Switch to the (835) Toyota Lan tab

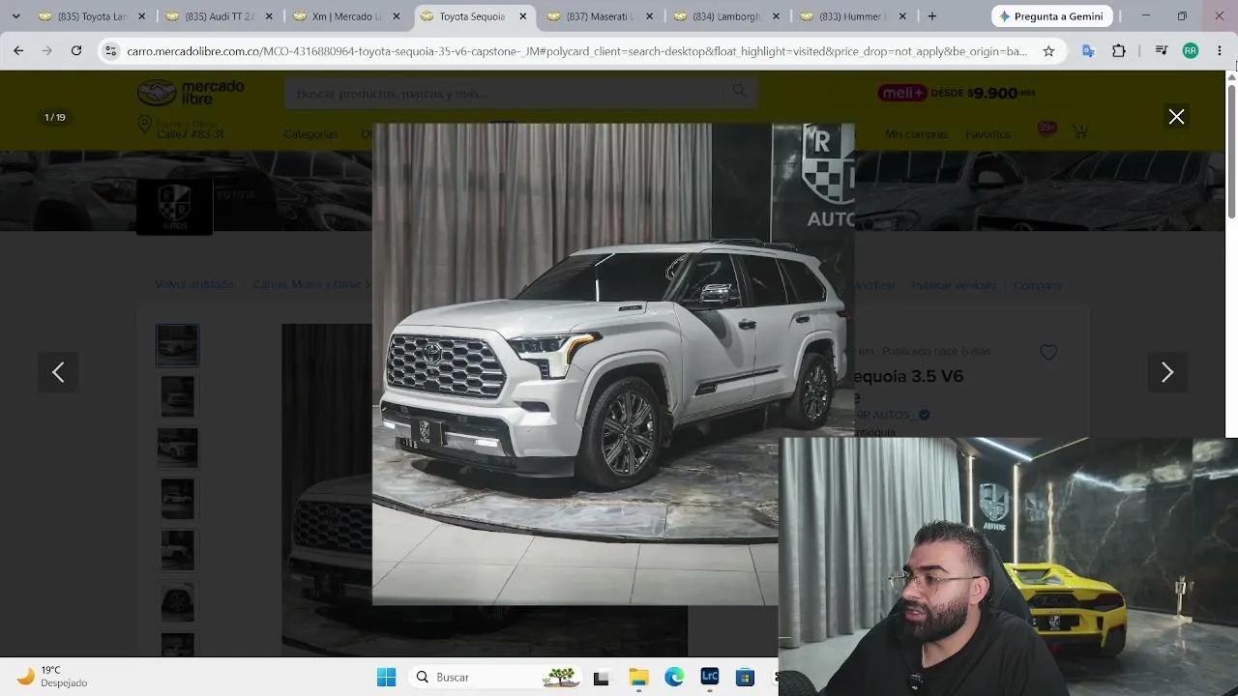click(92, 16)
